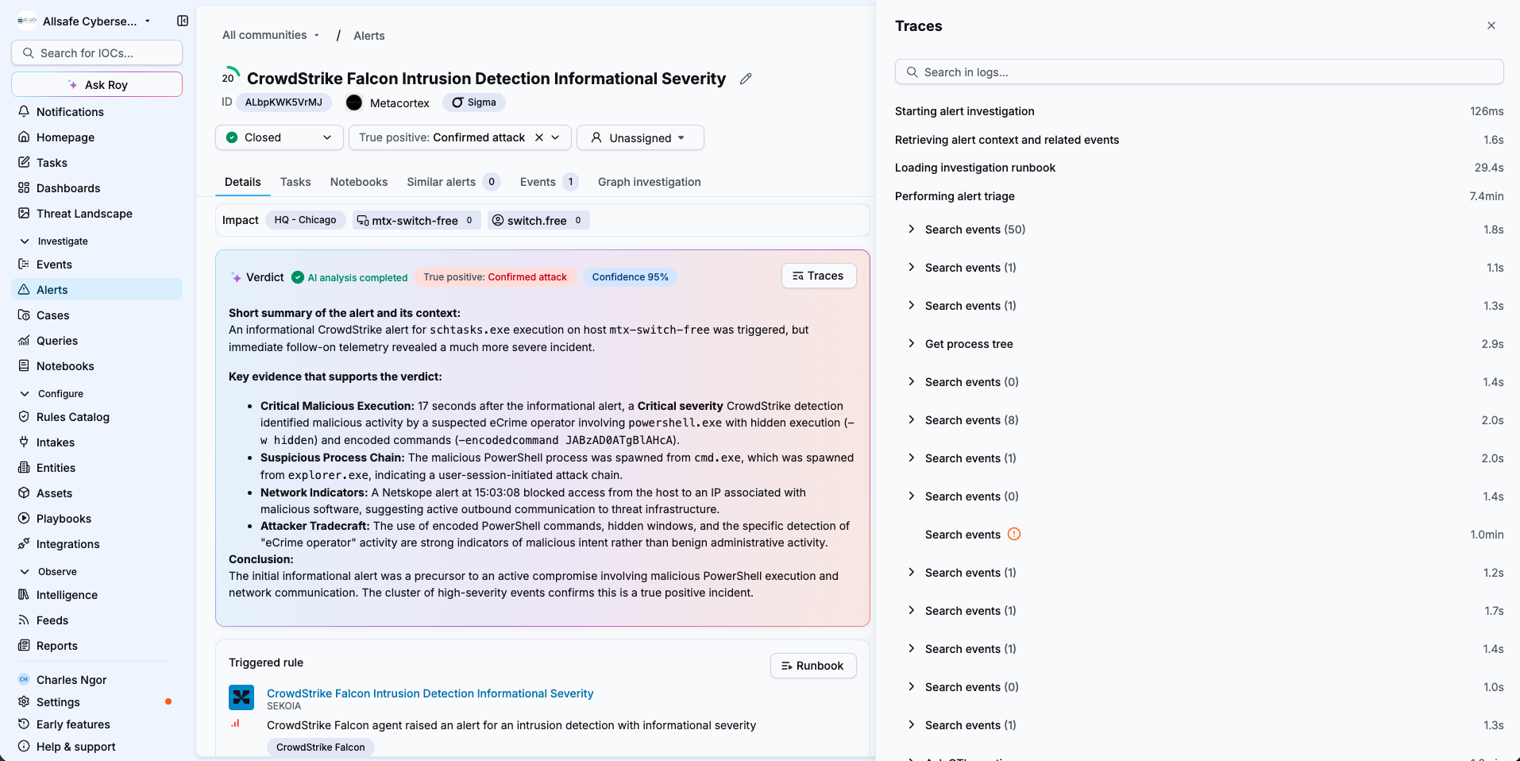Open the All communities dropdown
Image resolution: width=1520 pixels, height=761 pixels.
tap(271, 35)
